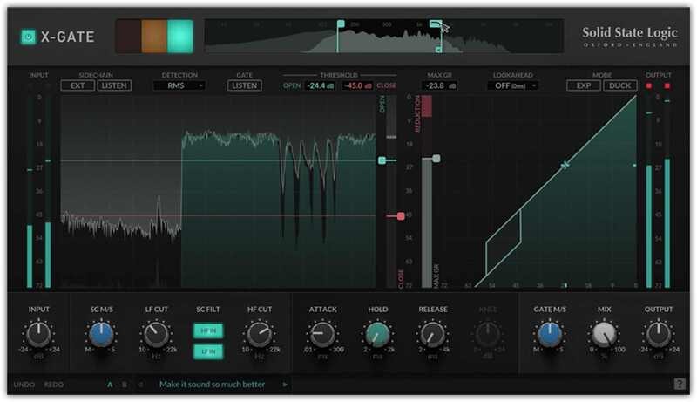The width and height of the screenshot is (697, 402).
Task: Open help with the question mark icon
Action: (x=679, y=384)
